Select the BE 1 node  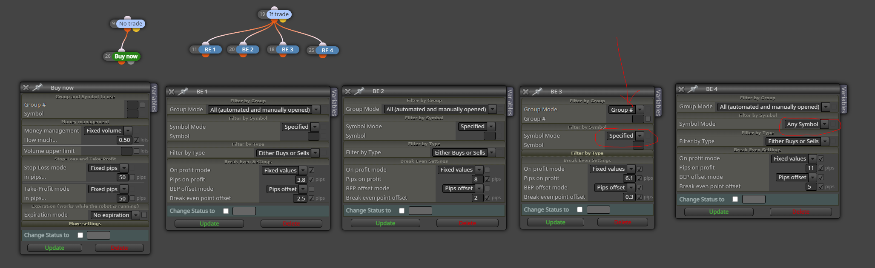(x=210, y=50)
